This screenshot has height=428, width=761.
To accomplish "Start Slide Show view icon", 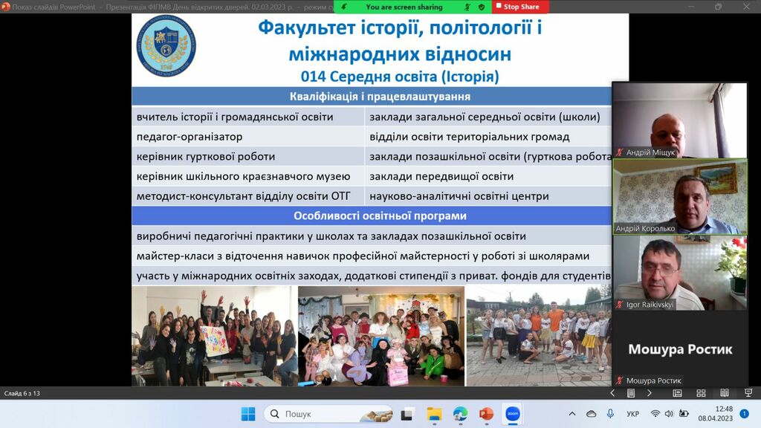I will [x=747, y=393].
